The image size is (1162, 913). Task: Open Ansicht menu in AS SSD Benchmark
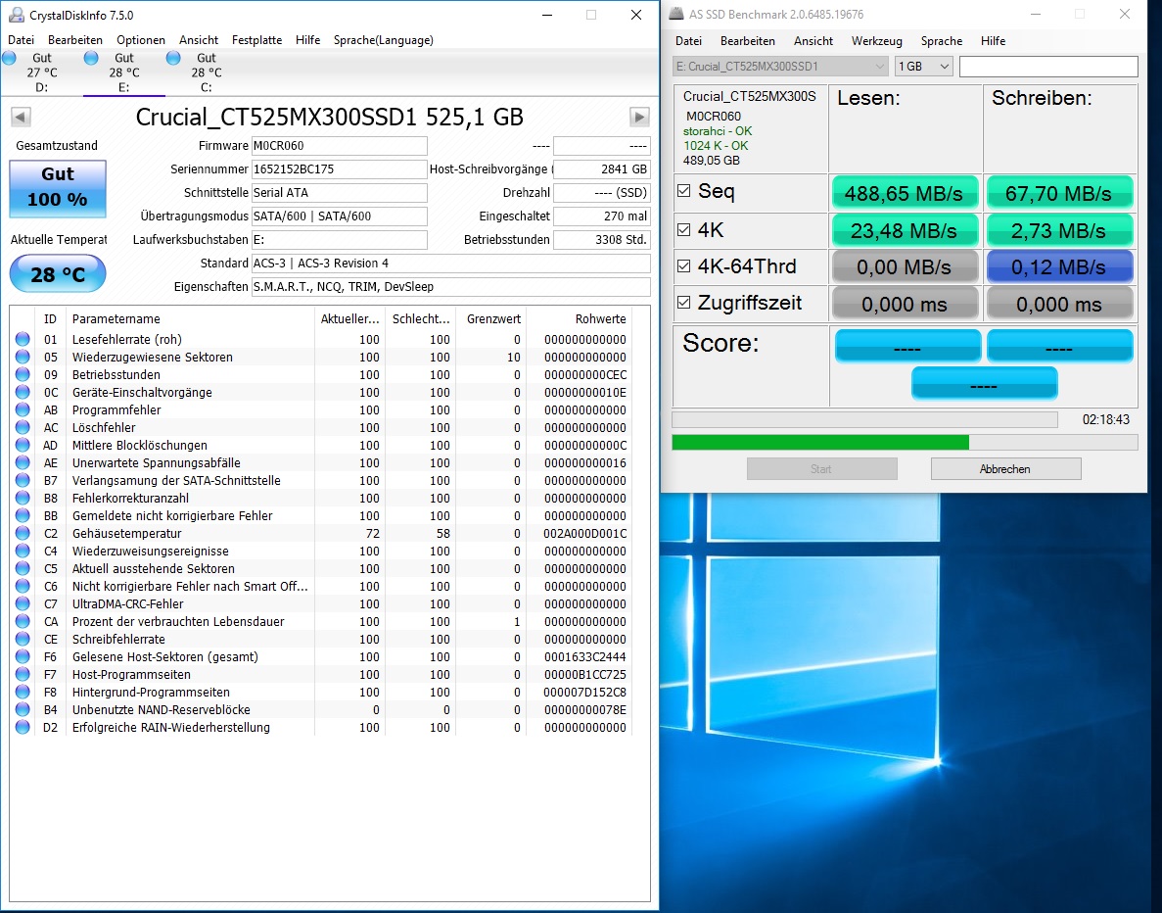coord(813,41)
